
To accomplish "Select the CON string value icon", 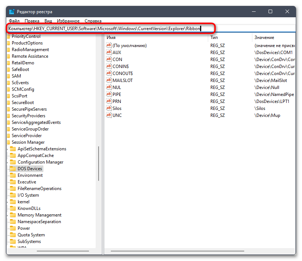I will (109, 59).
